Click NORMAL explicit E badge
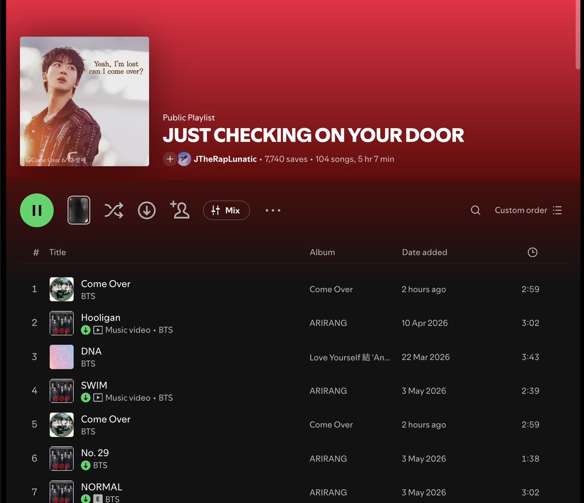This screenshot has width=584, height=503. (x=98, y=499)
